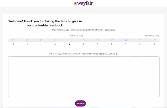The width and height of the screenshot is (167, 108).
Task: Select rating 0 radio button
Action: (13, 40)
